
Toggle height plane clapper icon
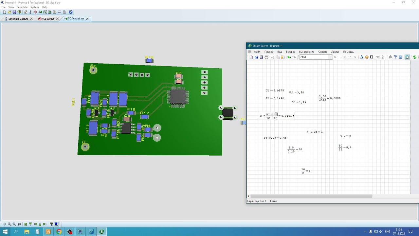(51, 224)
